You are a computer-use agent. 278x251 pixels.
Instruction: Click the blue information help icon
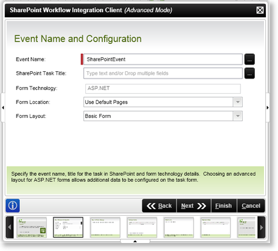click(x=13, y=206)
